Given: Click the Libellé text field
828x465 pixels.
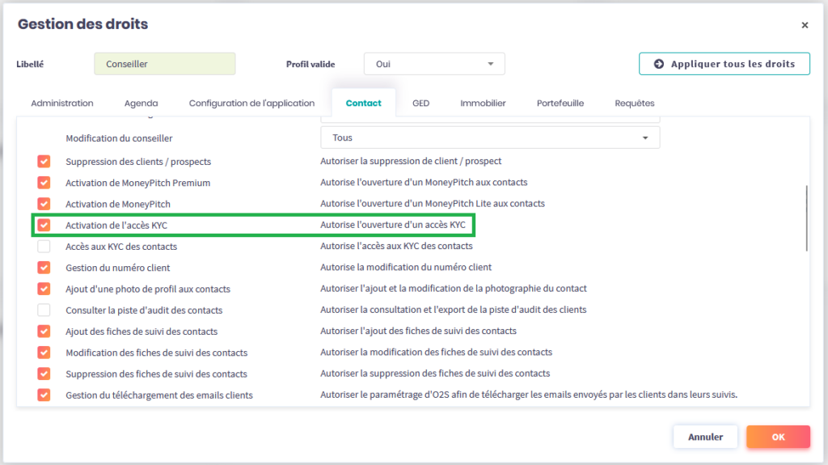Looking at the screenshot, I should (x=164, y=64).
